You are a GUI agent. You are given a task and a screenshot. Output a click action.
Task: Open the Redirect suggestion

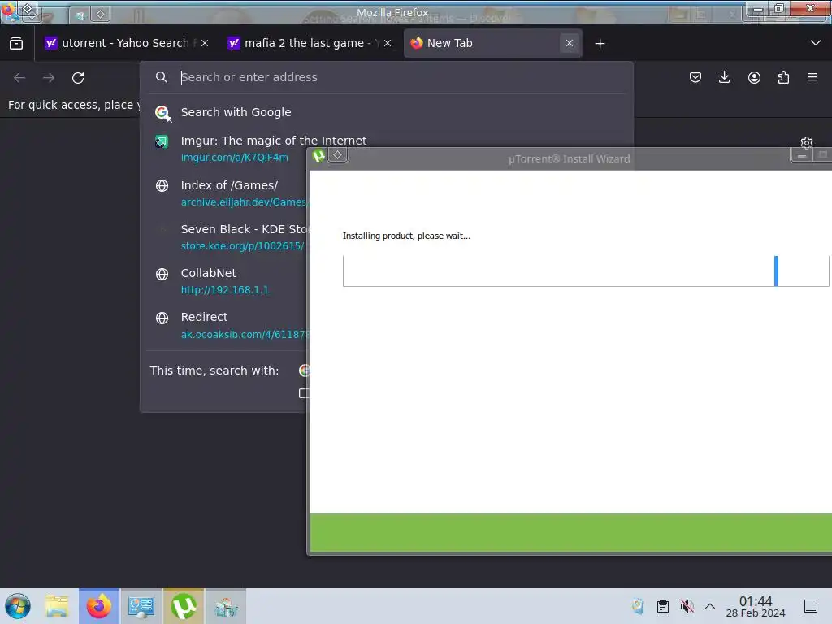pyautogui.click(x=204, y=318)
